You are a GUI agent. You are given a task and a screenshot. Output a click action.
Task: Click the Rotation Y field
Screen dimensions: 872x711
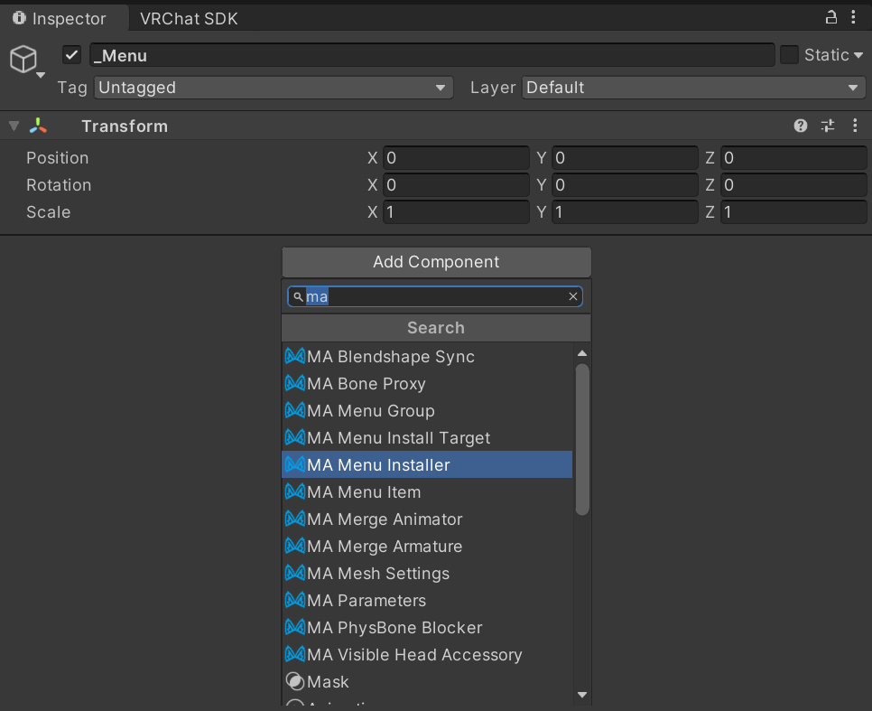[625, 185]
